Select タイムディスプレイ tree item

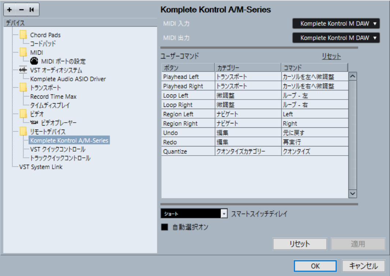point(50,105)
